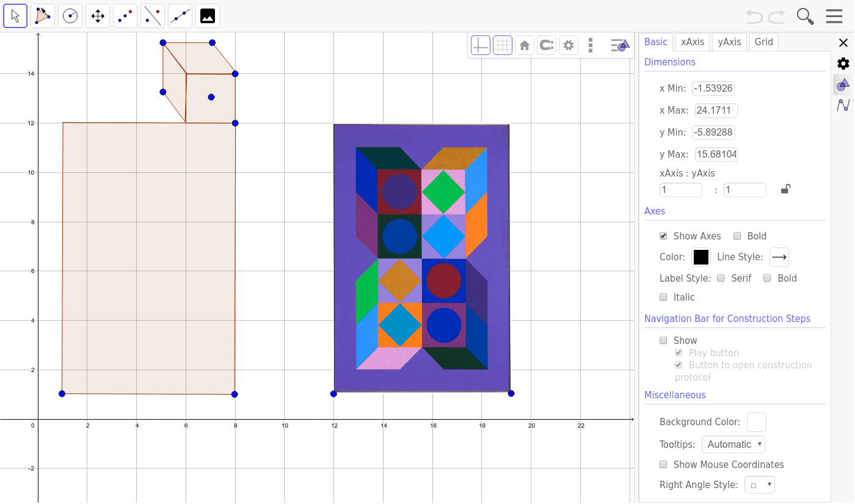855x504 pixels.
Task: Toggle the Play button checkbox
Action: [679, 352]
